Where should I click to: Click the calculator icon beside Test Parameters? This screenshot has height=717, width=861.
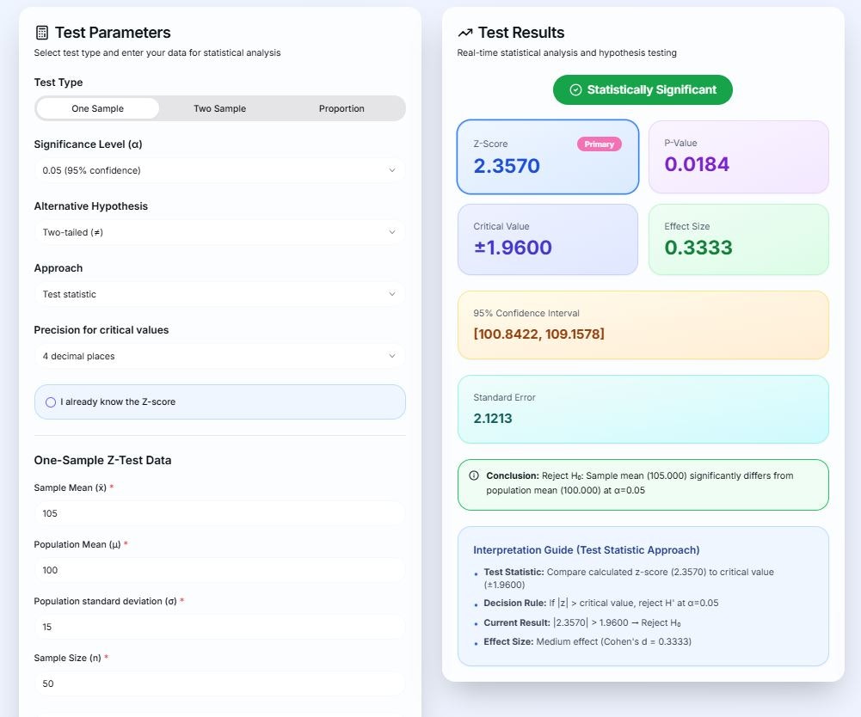tap(43, 32)
